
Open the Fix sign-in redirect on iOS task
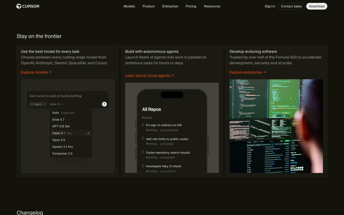[x=171, y=127]
